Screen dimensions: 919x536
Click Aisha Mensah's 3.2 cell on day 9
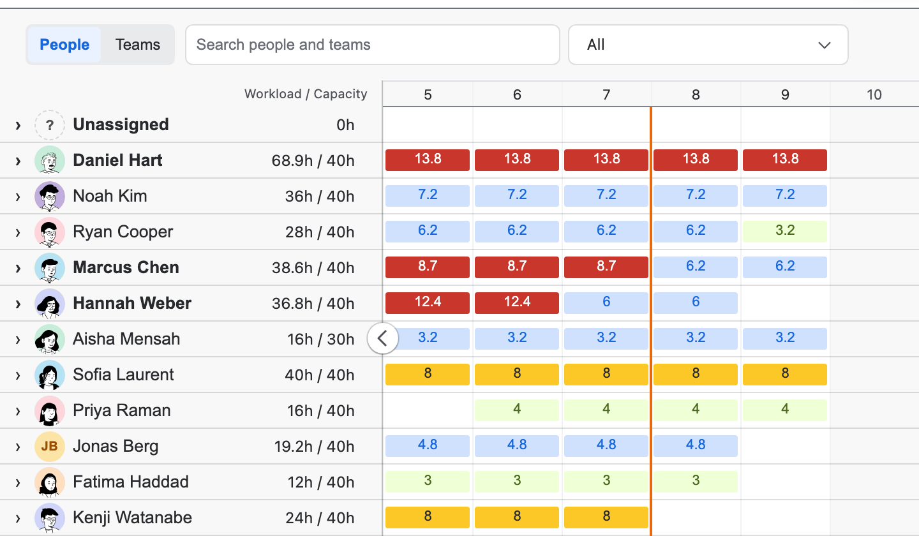pyautogui.click(x=785, y=339)
